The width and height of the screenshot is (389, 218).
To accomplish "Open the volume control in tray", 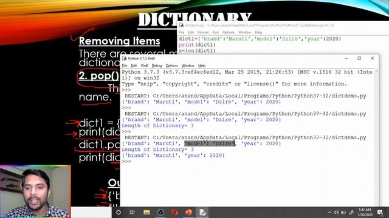I will coord(336,213).
